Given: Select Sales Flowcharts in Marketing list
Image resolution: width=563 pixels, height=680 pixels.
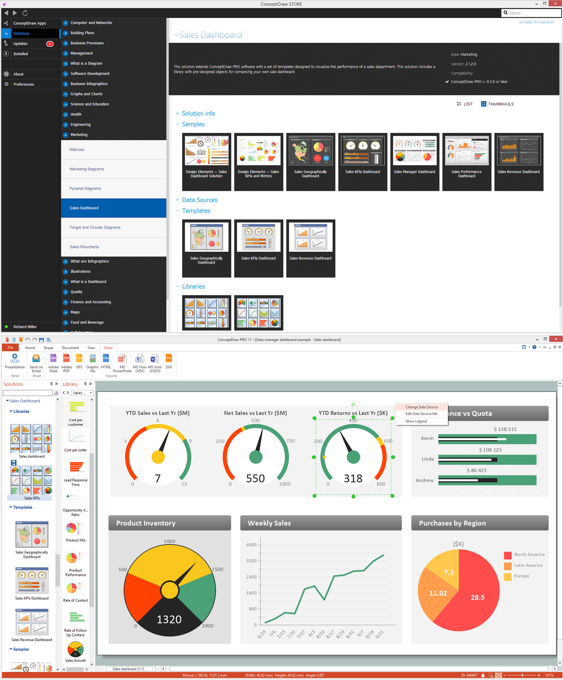Looking at the screenshot, I should (x=114, y=247).
